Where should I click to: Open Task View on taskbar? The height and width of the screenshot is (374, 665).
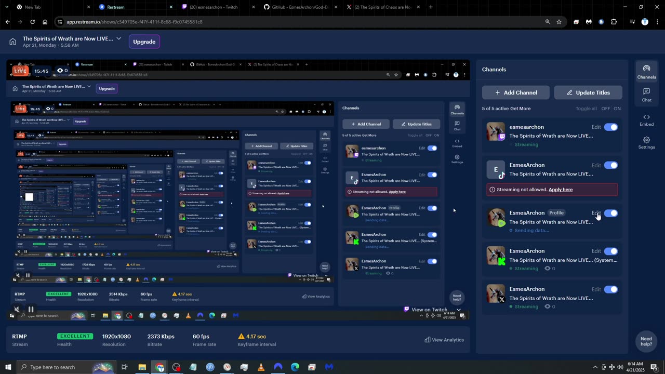[x=125, y=367]
